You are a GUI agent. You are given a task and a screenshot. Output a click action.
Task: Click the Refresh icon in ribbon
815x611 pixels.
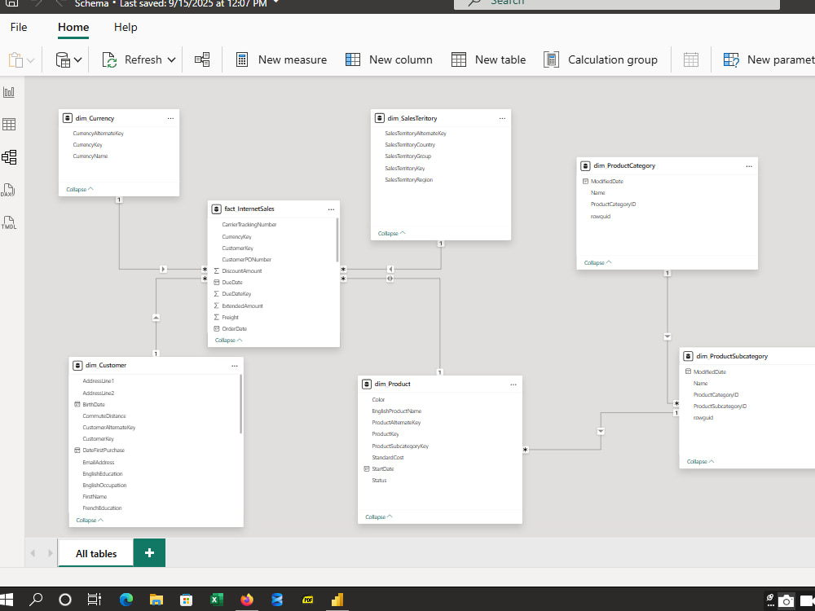click(x=109, y=59)
